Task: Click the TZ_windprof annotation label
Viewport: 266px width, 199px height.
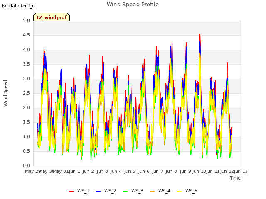Action: (x=52, y=17)
